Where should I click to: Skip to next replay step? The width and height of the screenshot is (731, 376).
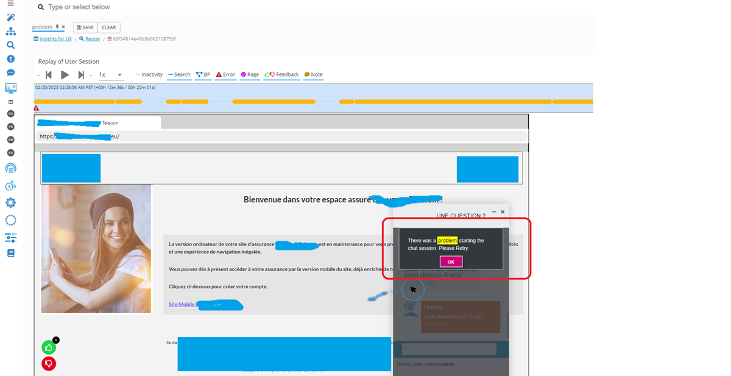point(81,75)
